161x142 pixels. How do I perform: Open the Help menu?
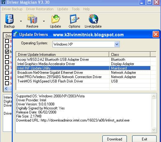tap(87, 9)
